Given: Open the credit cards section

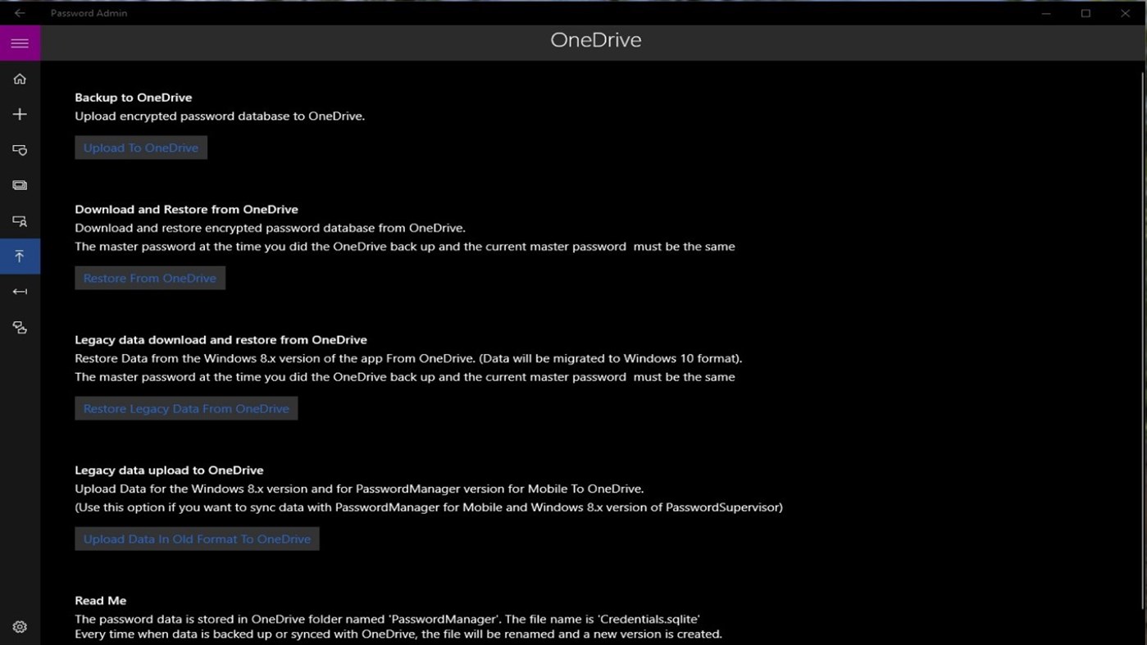Looking at the screenshot, I should 19,184.
